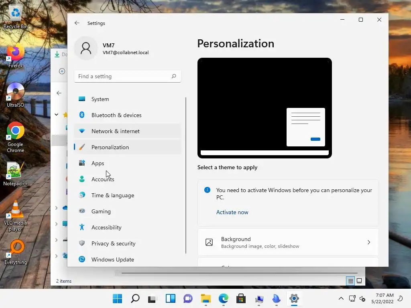The height and width of the screenshot is (308, 411).
Task: Click the 2 items status text
Action: click(x=64, y=281)
